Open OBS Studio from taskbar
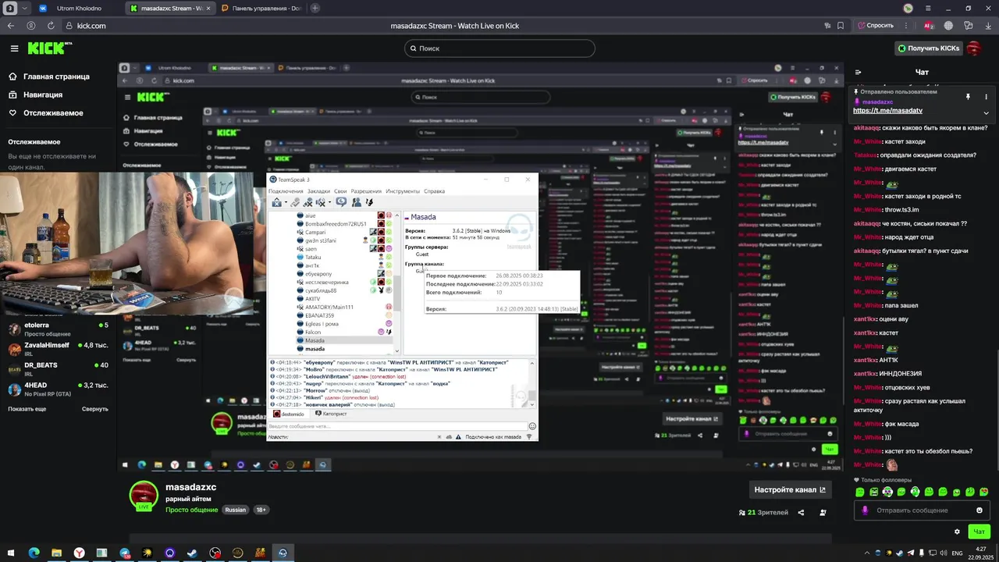The width and height of the screenshot is (999, 562). click(215, 553)
